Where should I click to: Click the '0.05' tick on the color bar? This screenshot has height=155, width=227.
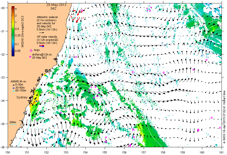click(18, 51)
